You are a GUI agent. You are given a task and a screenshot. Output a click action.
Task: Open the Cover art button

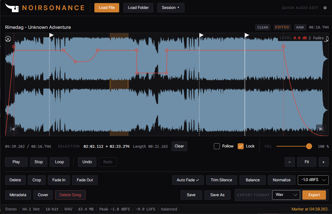pos(43,195)
